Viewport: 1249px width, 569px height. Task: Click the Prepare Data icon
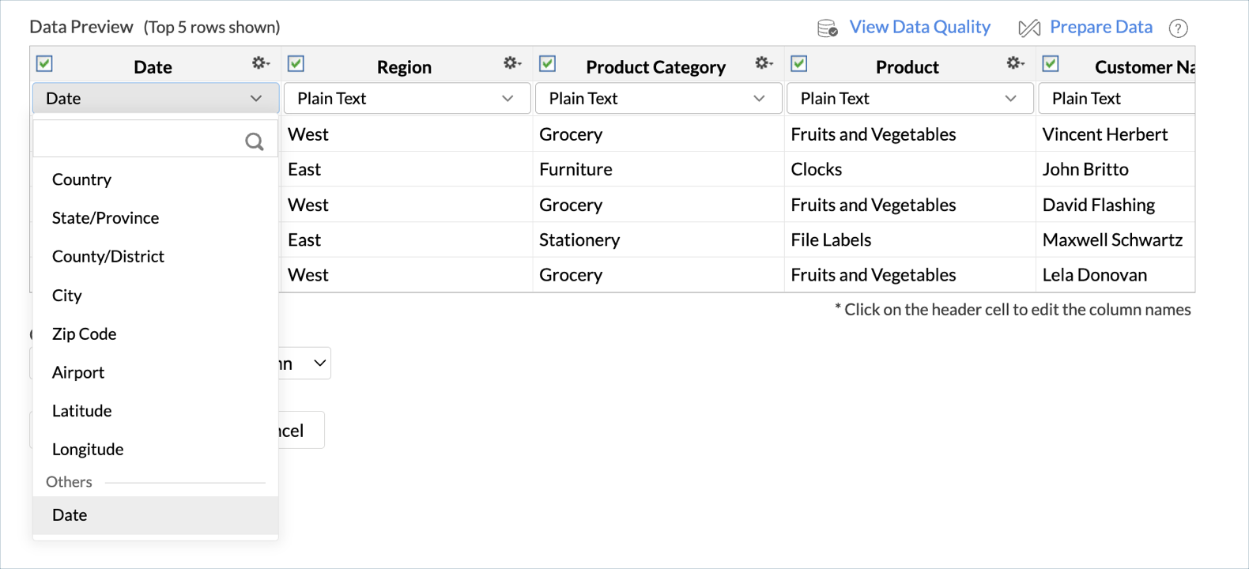tap(1029, 28)
